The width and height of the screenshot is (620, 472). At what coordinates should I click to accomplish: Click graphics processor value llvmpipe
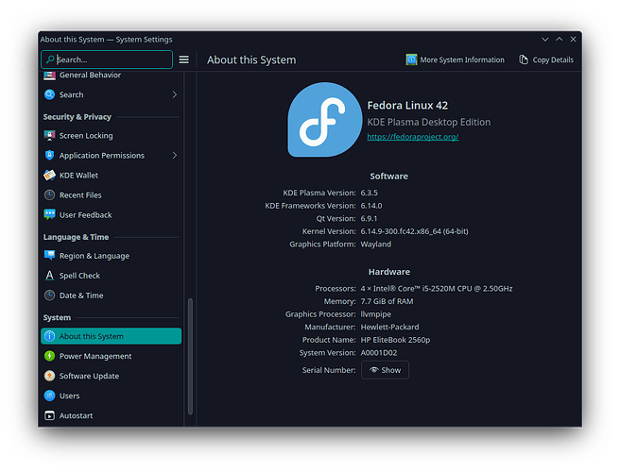(x=375, y=314)
